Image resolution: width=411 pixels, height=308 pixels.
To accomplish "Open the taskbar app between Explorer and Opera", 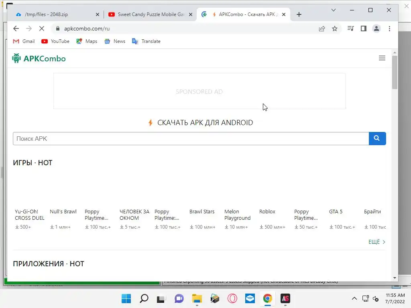I will [x=215, y=298].
